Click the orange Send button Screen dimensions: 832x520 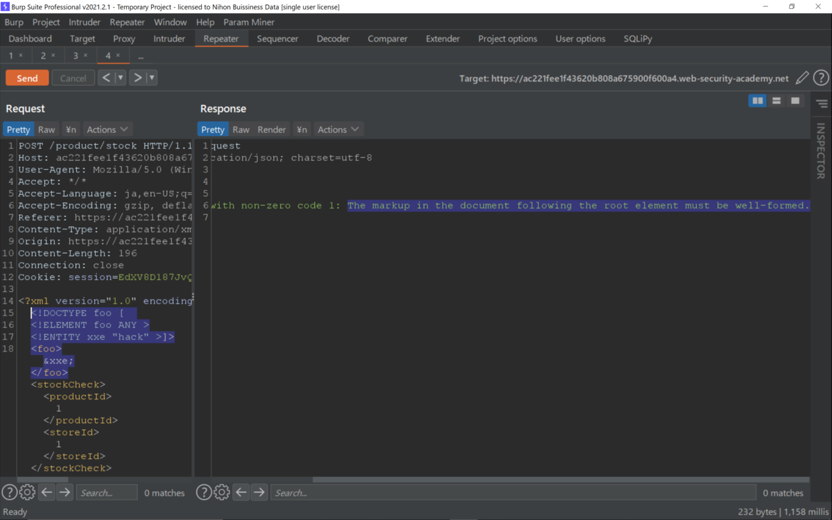[x=27, y=78]
